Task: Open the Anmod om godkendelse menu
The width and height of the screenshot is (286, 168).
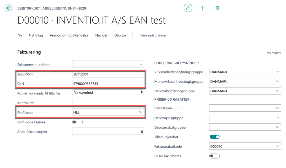Action: (x=69, y=35)
